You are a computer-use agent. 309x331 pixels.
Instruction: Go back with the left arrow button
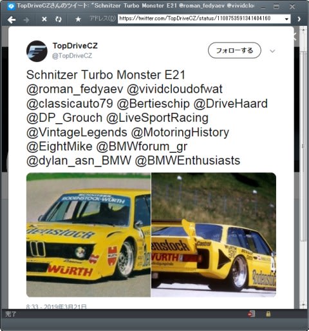[x=12, y=19]
